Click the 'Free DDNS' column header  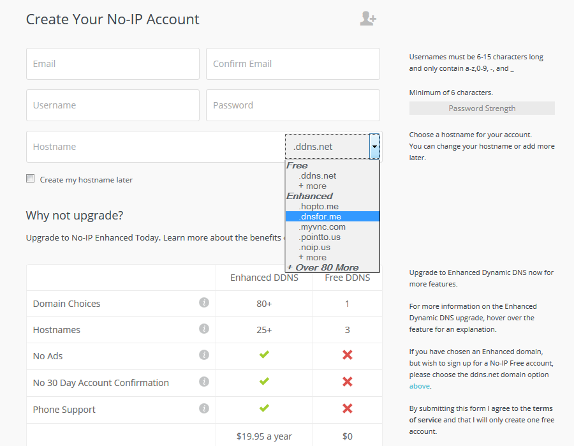(348, 278)
